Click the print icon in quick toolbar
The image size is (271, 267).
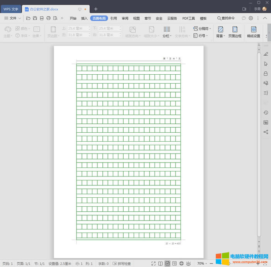(48, 18)
